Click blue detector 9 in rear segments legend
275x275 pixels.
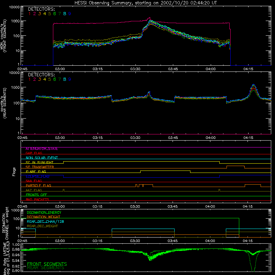tap(70, 79)
